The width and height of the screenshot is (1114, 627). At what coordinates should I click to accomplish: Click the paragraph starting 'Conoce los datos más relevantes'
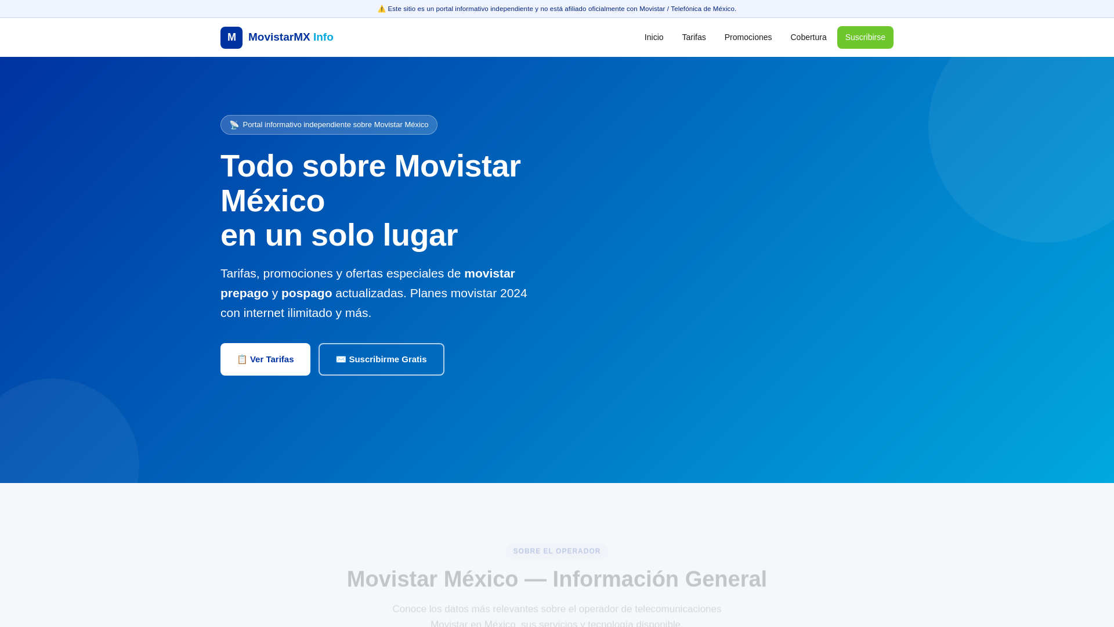point(557,616)
